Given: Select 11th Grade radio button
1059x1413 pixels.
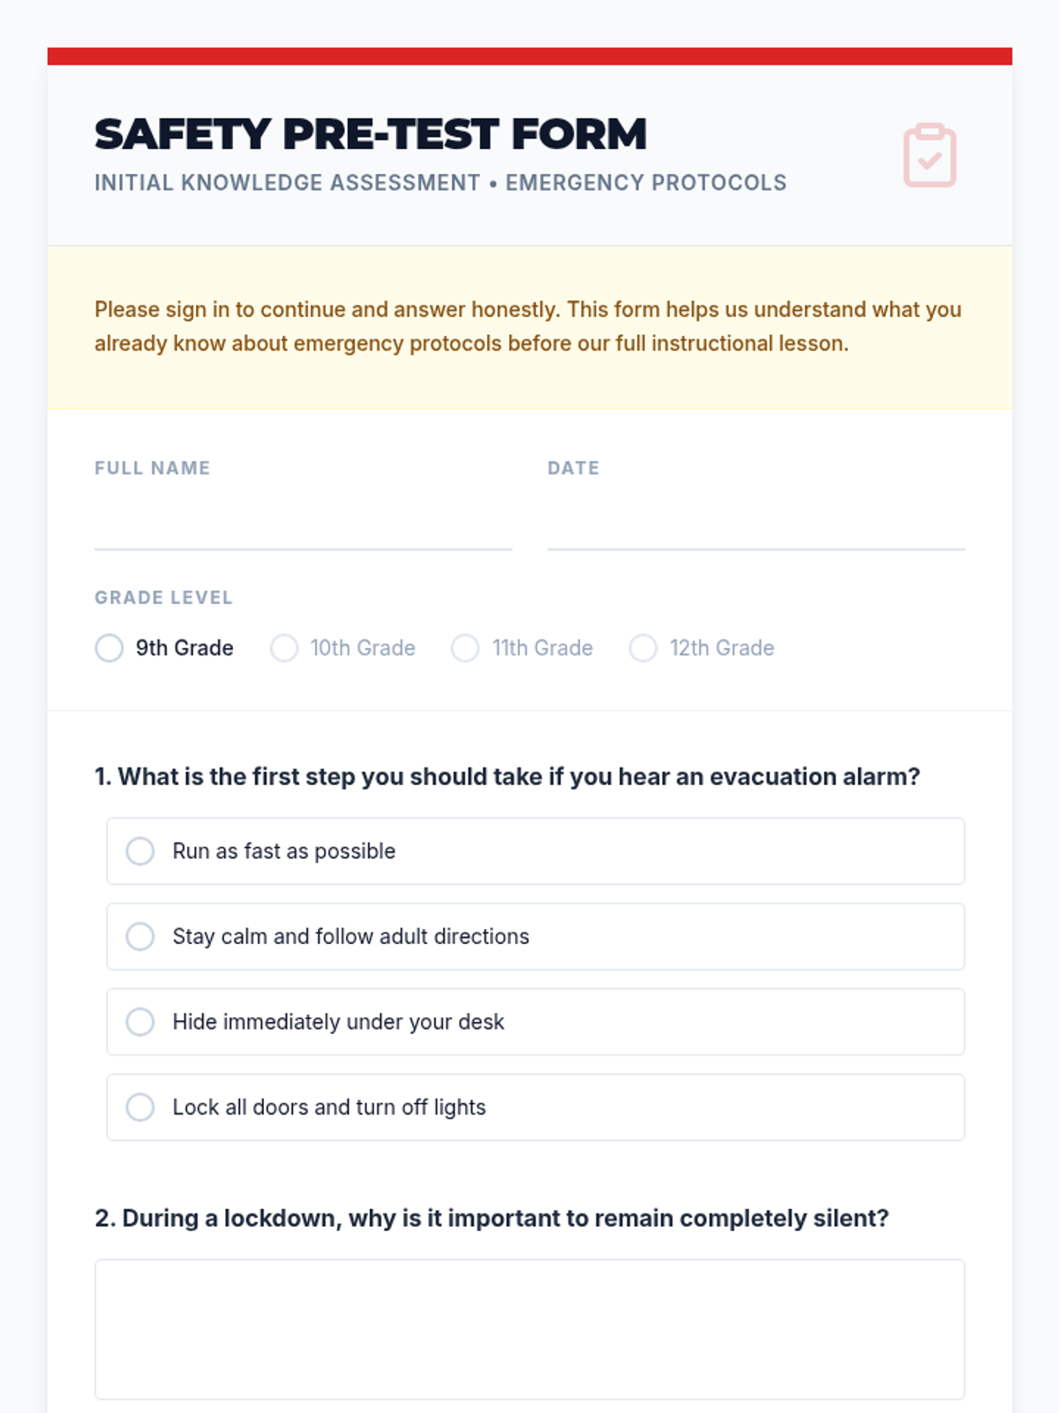Looking at the screenshot, I should (465, 648).
